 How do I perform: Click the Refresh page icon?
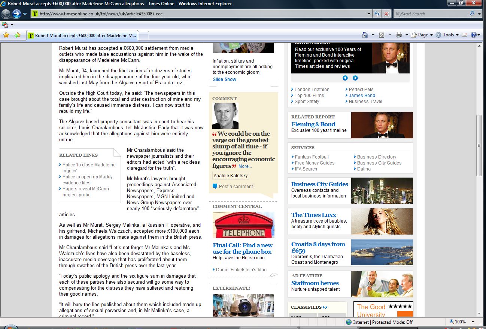pos(377,14)
